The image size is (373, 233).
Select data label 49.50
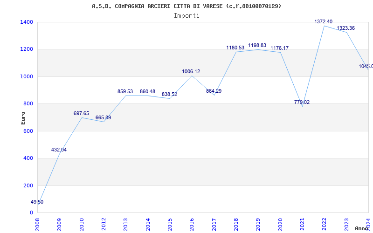pos(37,202)
